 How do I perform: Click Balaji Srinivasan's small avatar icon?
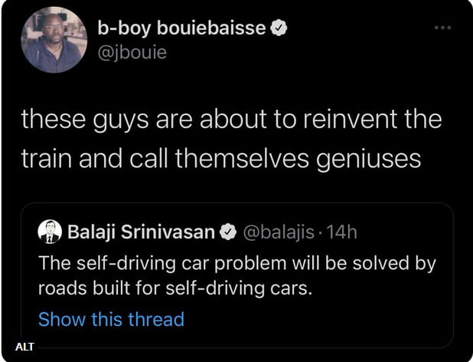(x=51, y=231)
